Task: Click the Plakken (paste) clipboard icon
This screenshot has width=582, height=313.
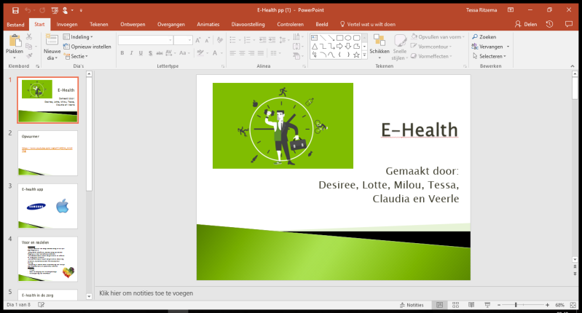Action: [x=14, y=41]
